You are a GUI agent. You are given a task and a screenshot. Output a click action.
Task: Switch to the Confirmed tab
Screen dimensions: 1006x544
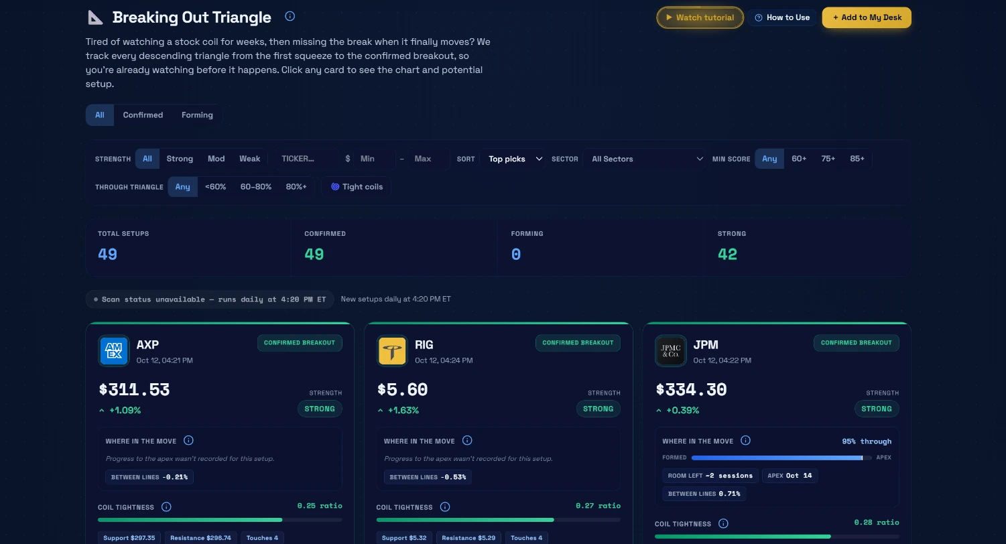click(143, 115)
